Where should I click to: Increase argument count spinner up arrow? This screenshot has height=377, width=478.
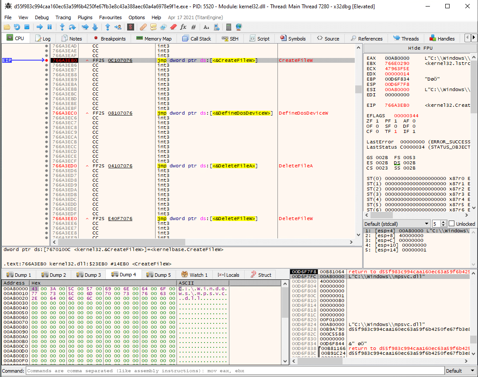[x=443, y=222]
